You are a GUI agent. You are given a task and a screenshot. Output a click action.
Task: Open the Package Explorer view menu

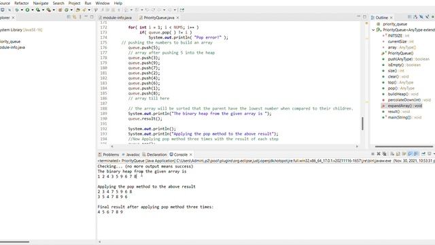click(x=80, y=17)
